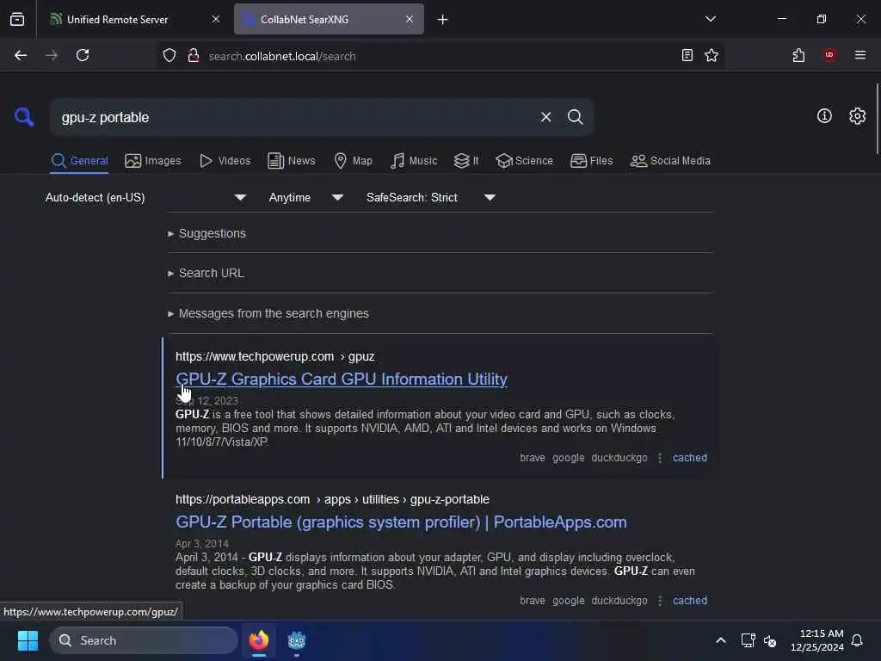Select the Files search category

point(592,161)
